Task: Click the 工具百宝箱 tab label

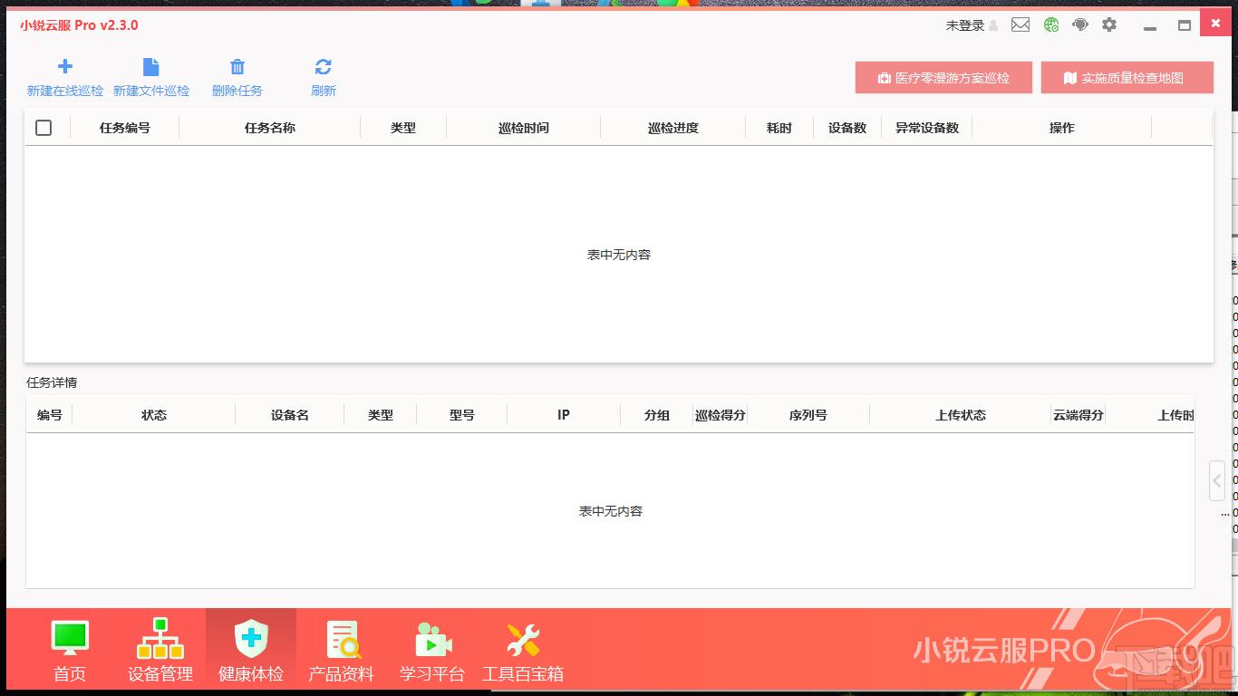Action: (x=523, y=674)
